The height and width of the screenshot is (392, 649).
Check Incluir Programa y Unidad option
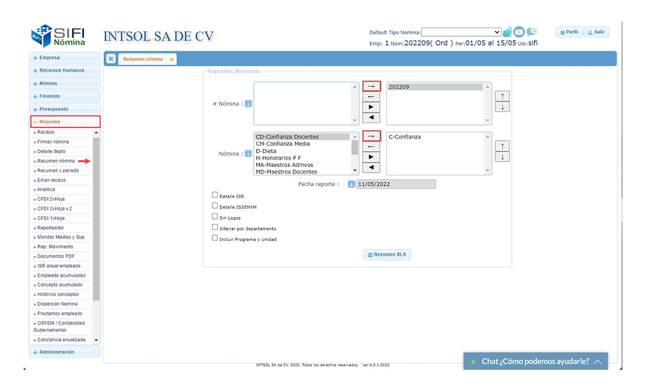(215, 238)
